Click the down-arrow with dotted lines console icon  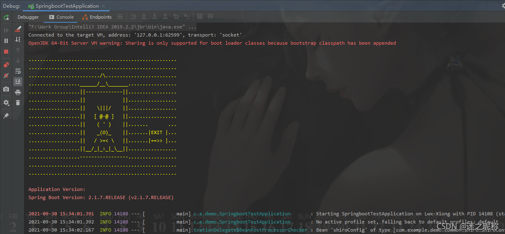tap(18, 39)
